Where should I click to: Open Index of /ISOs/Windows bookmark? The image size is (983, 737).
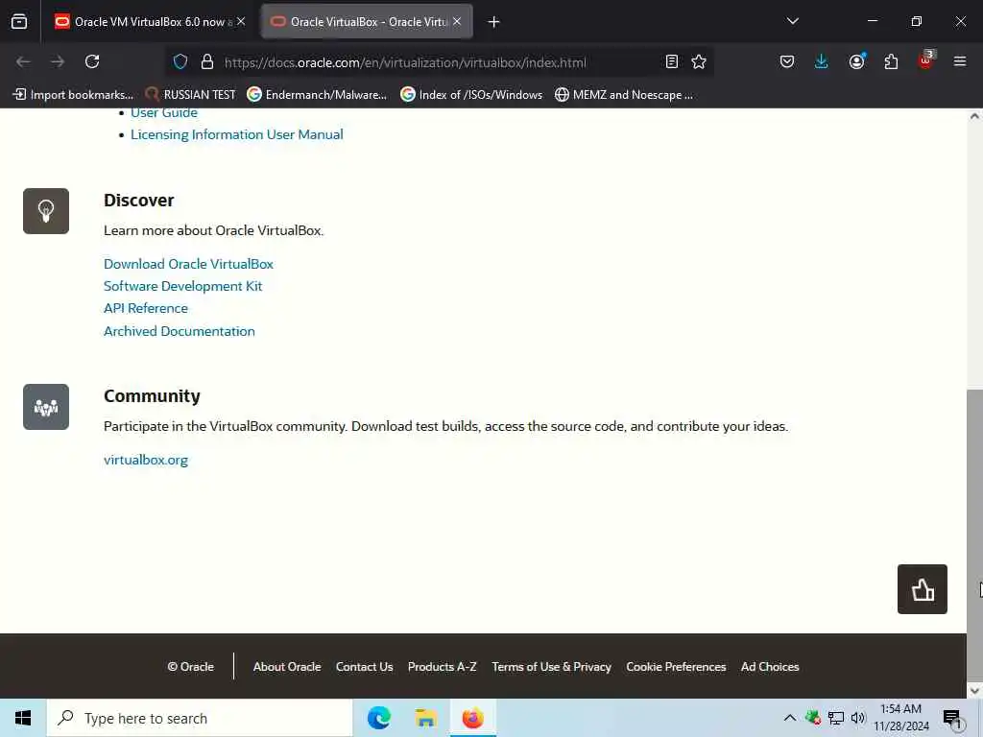(x=470, y=95)
